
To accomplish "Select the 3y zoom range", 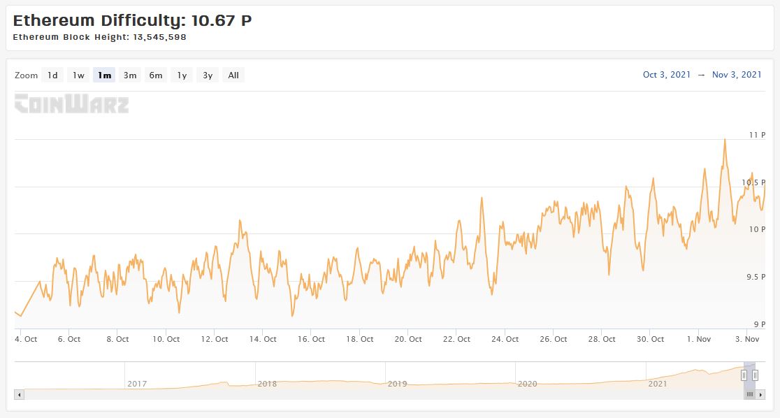I will pyautogui.click(x=208, y=75).
